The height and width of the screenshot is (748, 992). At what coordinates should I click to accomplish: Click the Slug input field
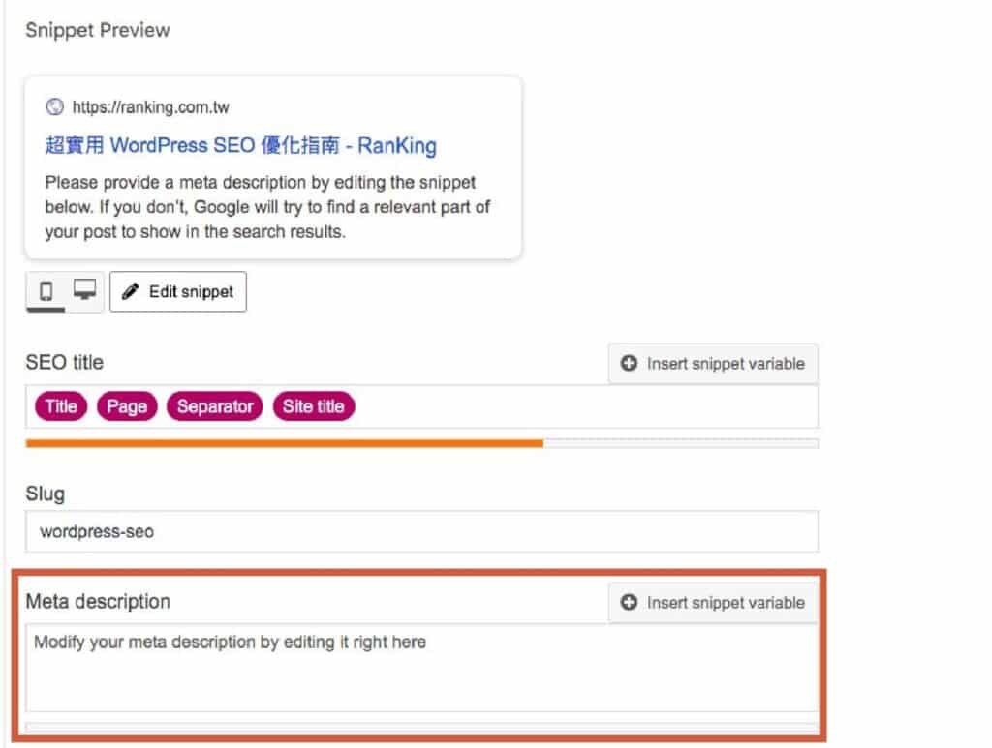tap(421, 531)
